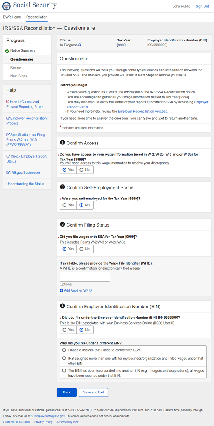Click the plus icon for Add Another WFID

pyautogui.click(x=62, y=291)
